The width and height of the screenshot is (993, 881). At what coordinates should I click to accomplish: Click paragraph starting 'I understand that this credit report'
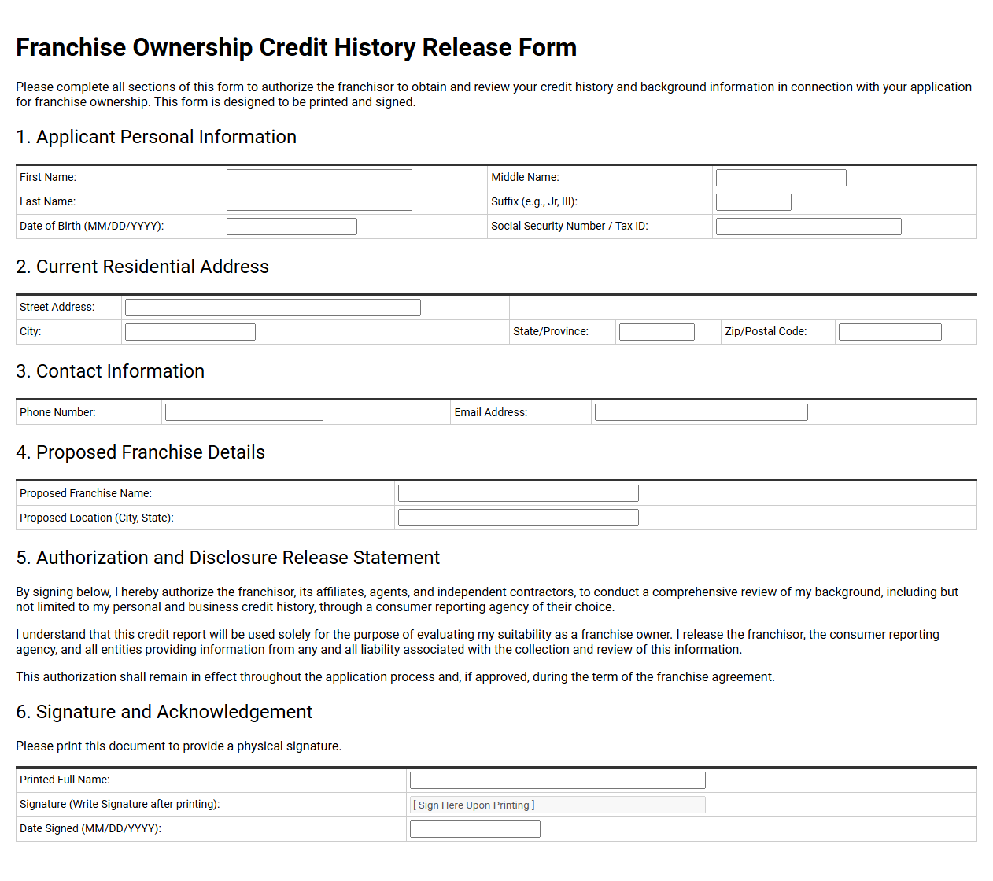(x=478, y=642)
